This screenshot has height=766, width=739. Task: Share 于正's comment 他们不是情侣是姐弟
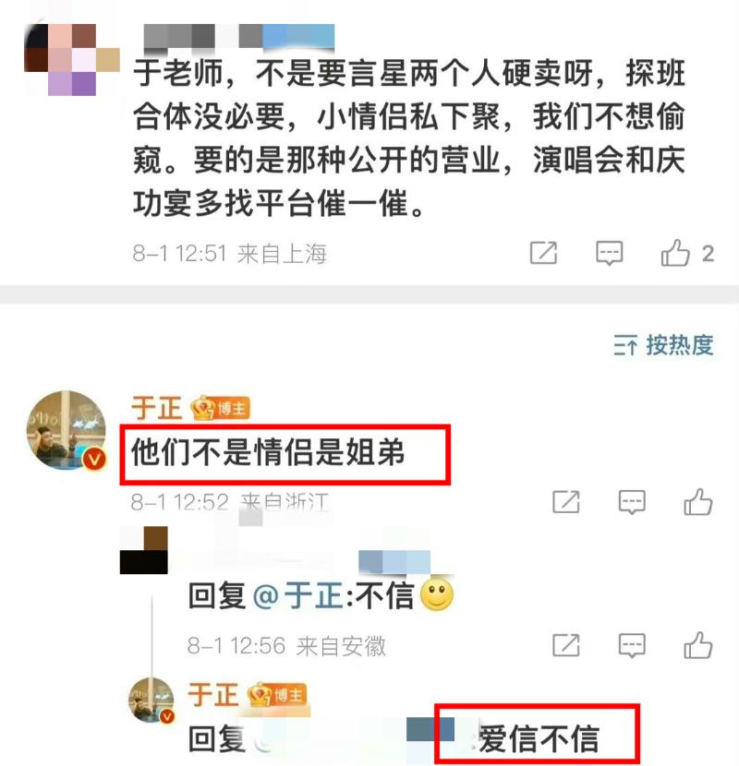pyautogui.click(x=566, y=502)
